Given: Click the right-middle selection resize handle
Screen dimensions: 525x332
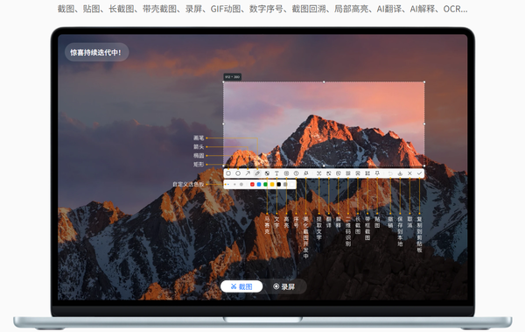Looking at the screenshot, I should tap(424, 124).
